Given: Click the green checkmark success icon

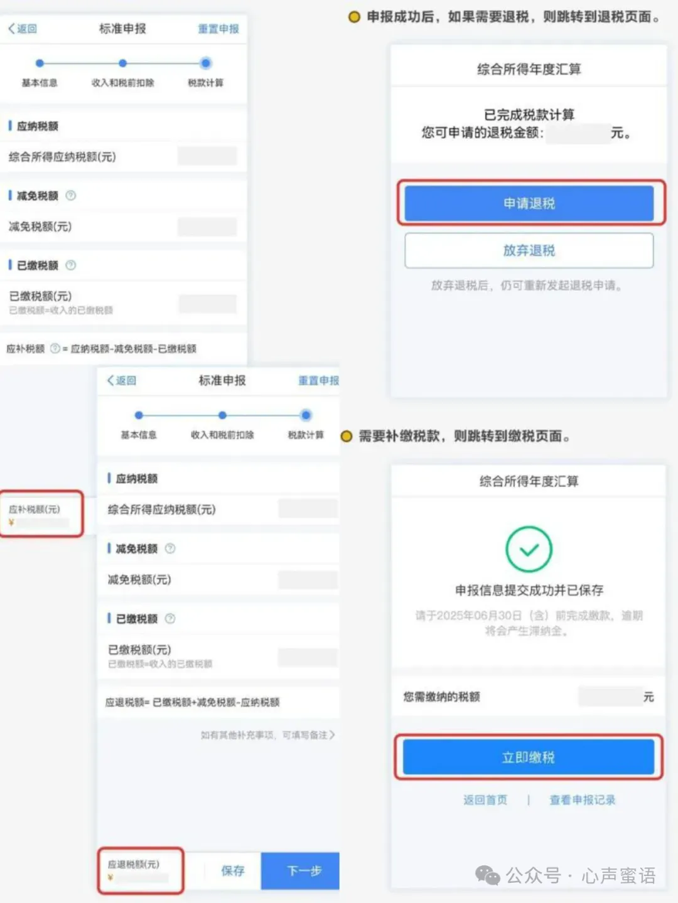Looking at the screenshot, I should (529, 549).
